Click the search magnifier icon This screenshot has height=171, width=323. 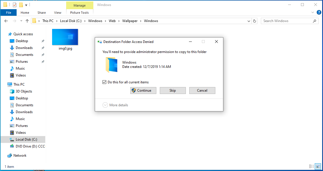click(x=314, y=21)
